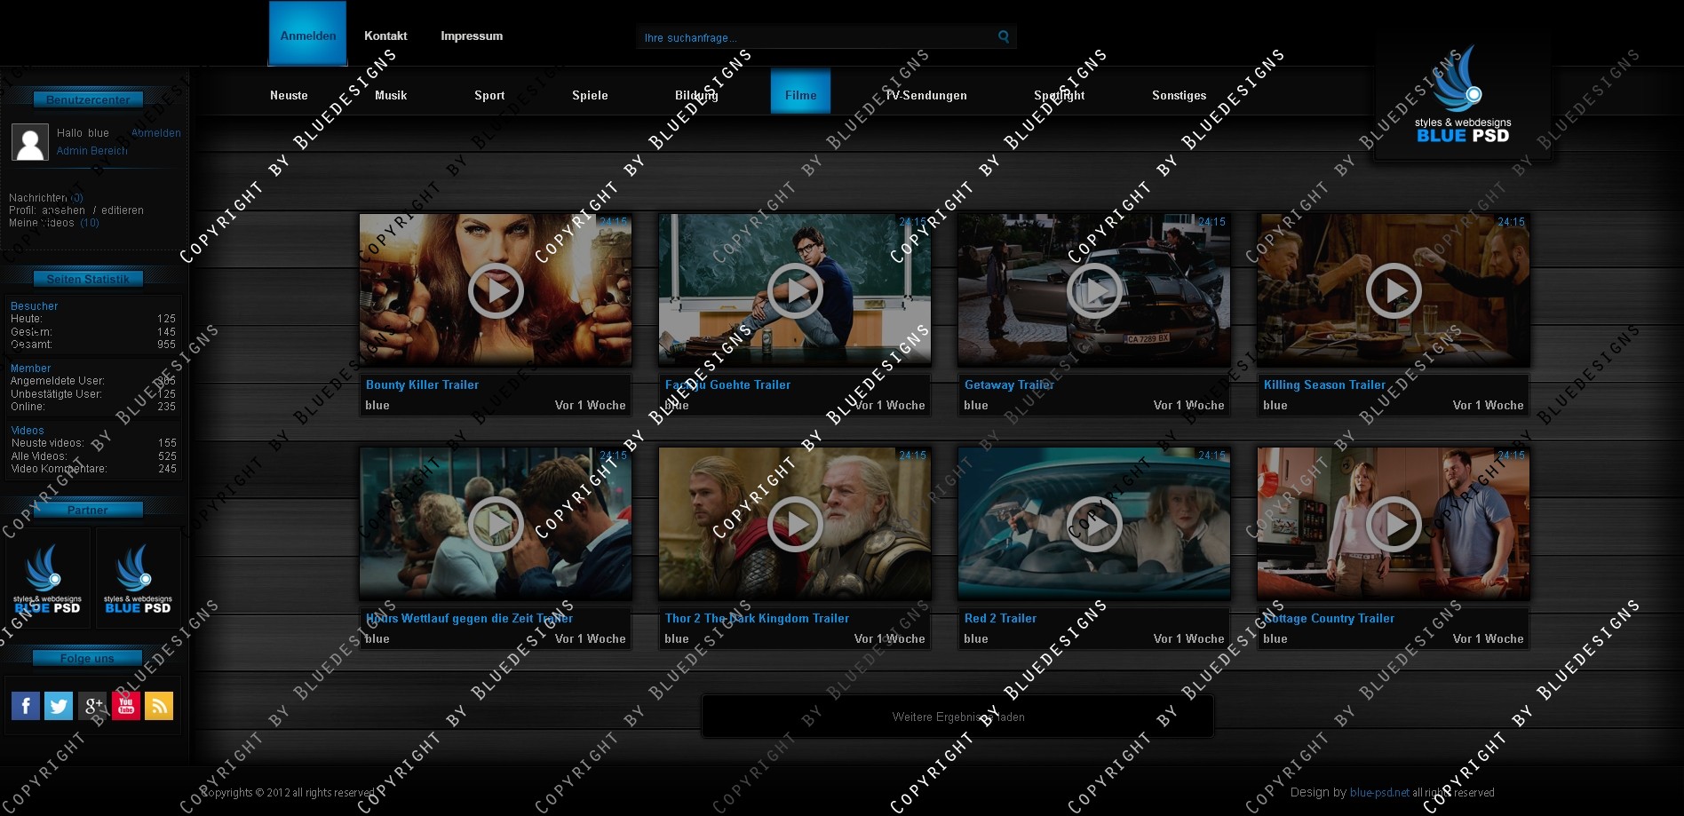
Task: Open the Admin Bereich link
Action: point(92,151)
